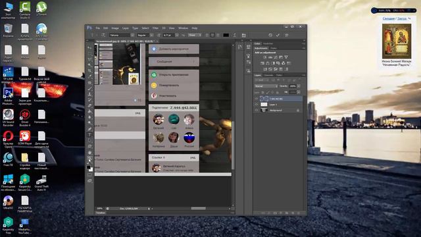Switch to the Channels tab
The height and width of the screenshot is (237, 421).
268,75
